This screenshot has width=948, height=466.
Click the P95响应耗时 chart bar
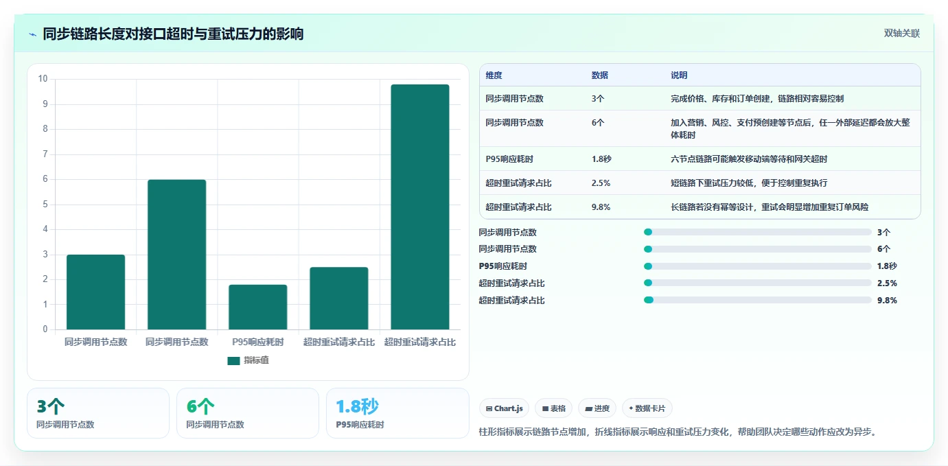(x=258, y=307)
